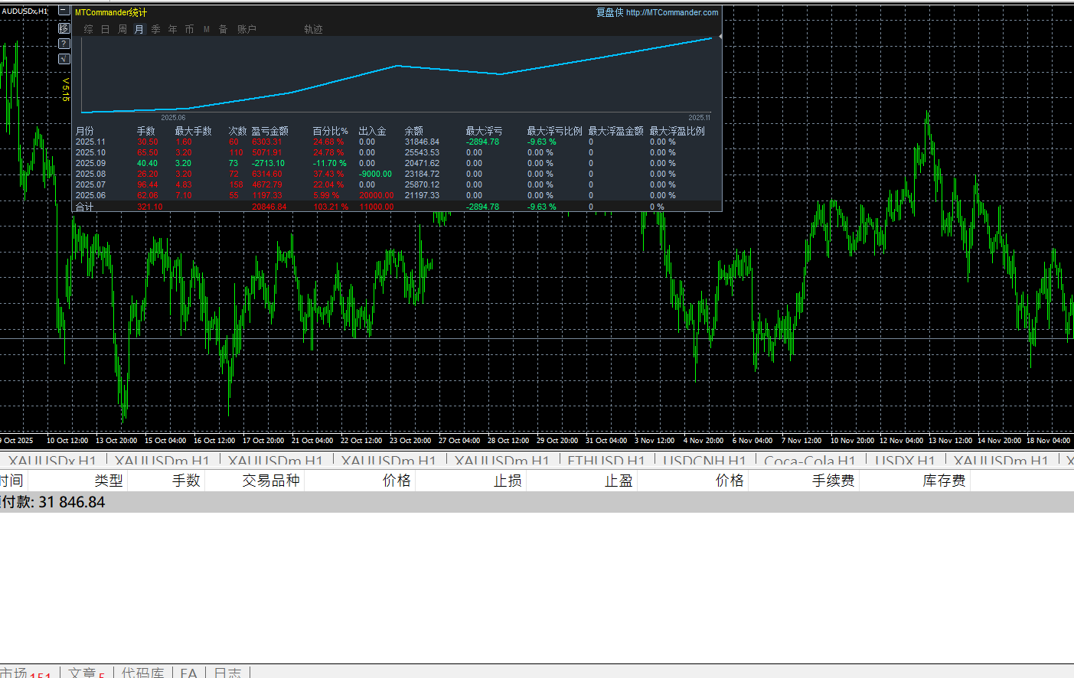1074x678 pixels.
Task: Click the loss value -2713.10
Action: [268, 163]
